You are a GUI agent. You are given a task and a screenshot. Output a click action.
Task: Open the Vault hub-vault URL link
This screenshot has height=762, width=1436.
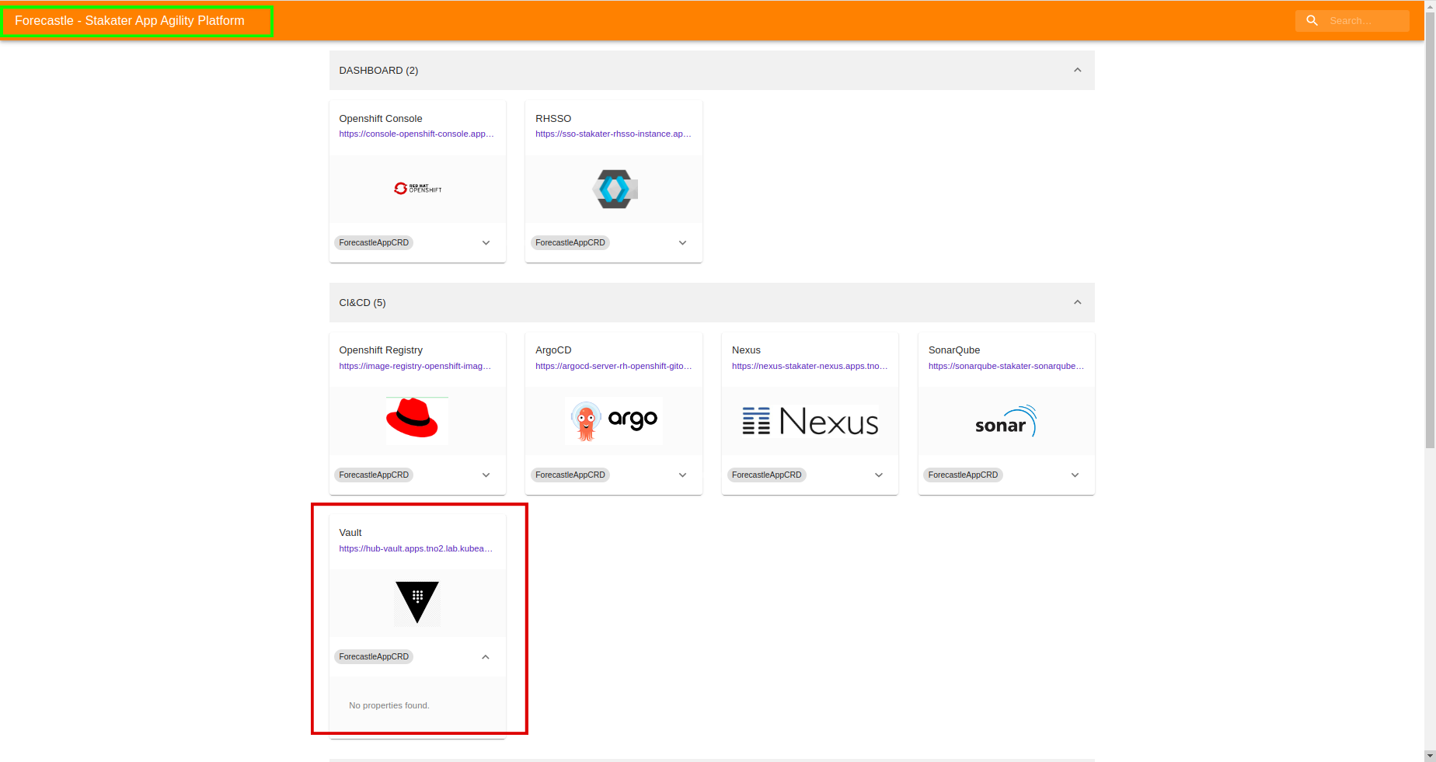[x=416, y=548]
